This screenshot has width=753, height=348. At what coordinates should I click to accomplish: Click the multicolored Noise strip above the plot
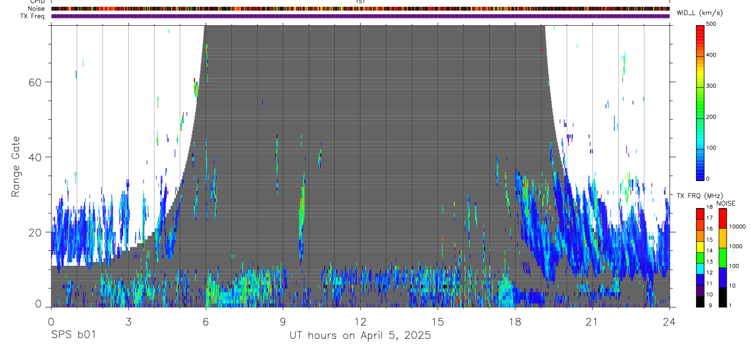361,9
